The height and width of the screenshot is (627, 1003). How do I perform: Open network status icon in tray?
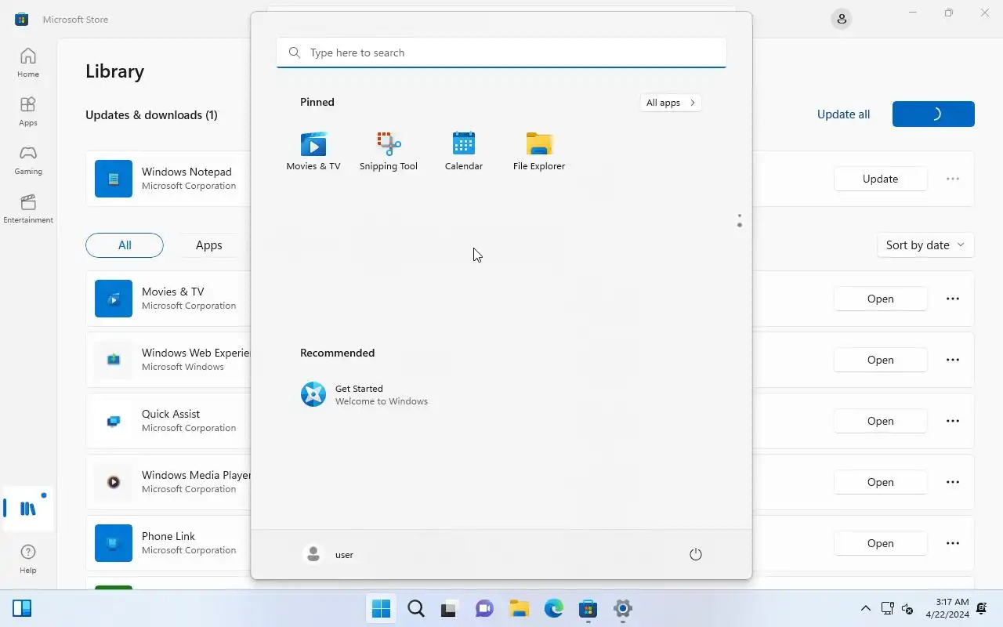(888, 608)
